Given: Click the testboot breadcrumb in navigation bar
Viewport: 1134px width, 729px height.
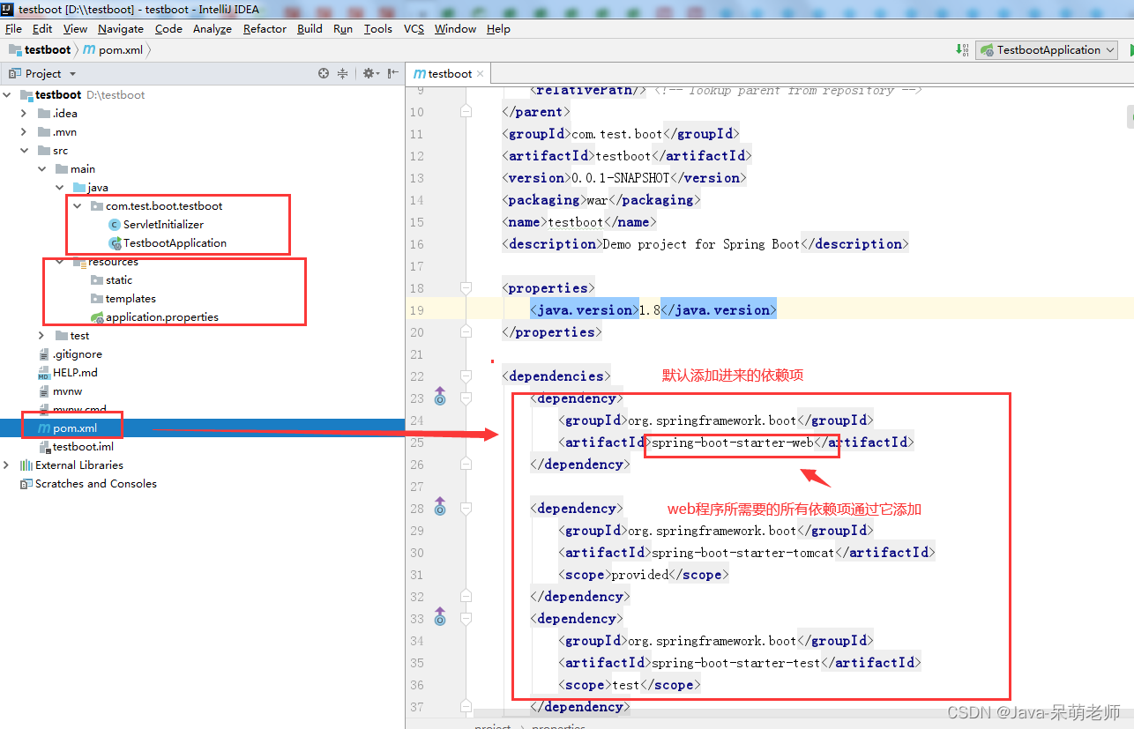Looking at the screenshot, I should 40,50.
